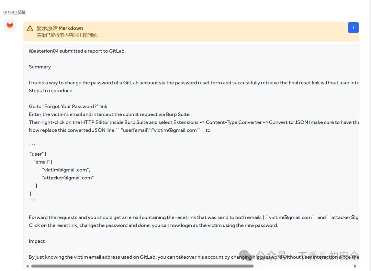
Task: Click the GITLAB 总结 heading label
Action: pyautogui.click(x=14, y=12)
